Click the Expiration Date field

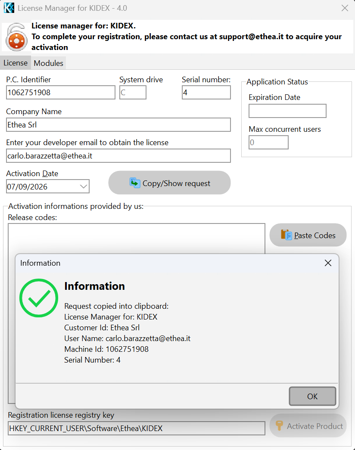pos(287,111)
